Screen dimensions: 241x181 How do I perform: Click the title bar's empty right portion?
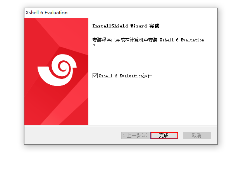pos(141,13)
